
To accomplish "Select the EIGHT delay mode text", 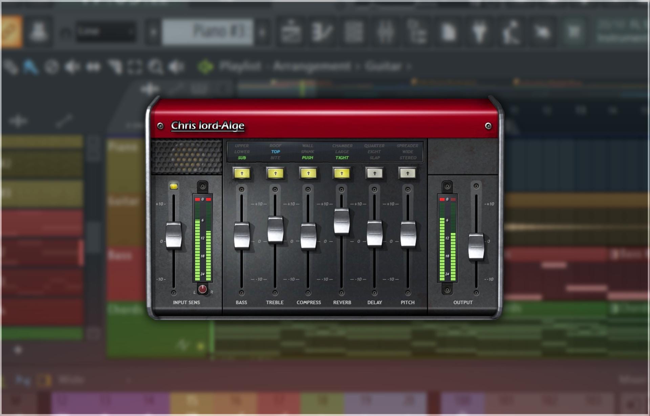I will (374, 152).
